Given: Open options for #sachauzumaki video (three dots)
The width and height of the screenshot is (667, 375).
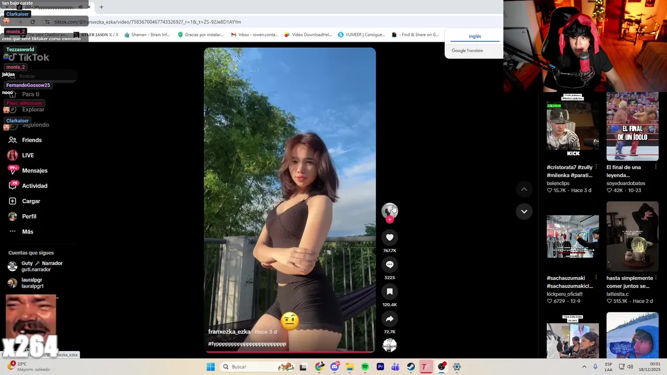Looking at the screenshot, I should click(596, 278).
